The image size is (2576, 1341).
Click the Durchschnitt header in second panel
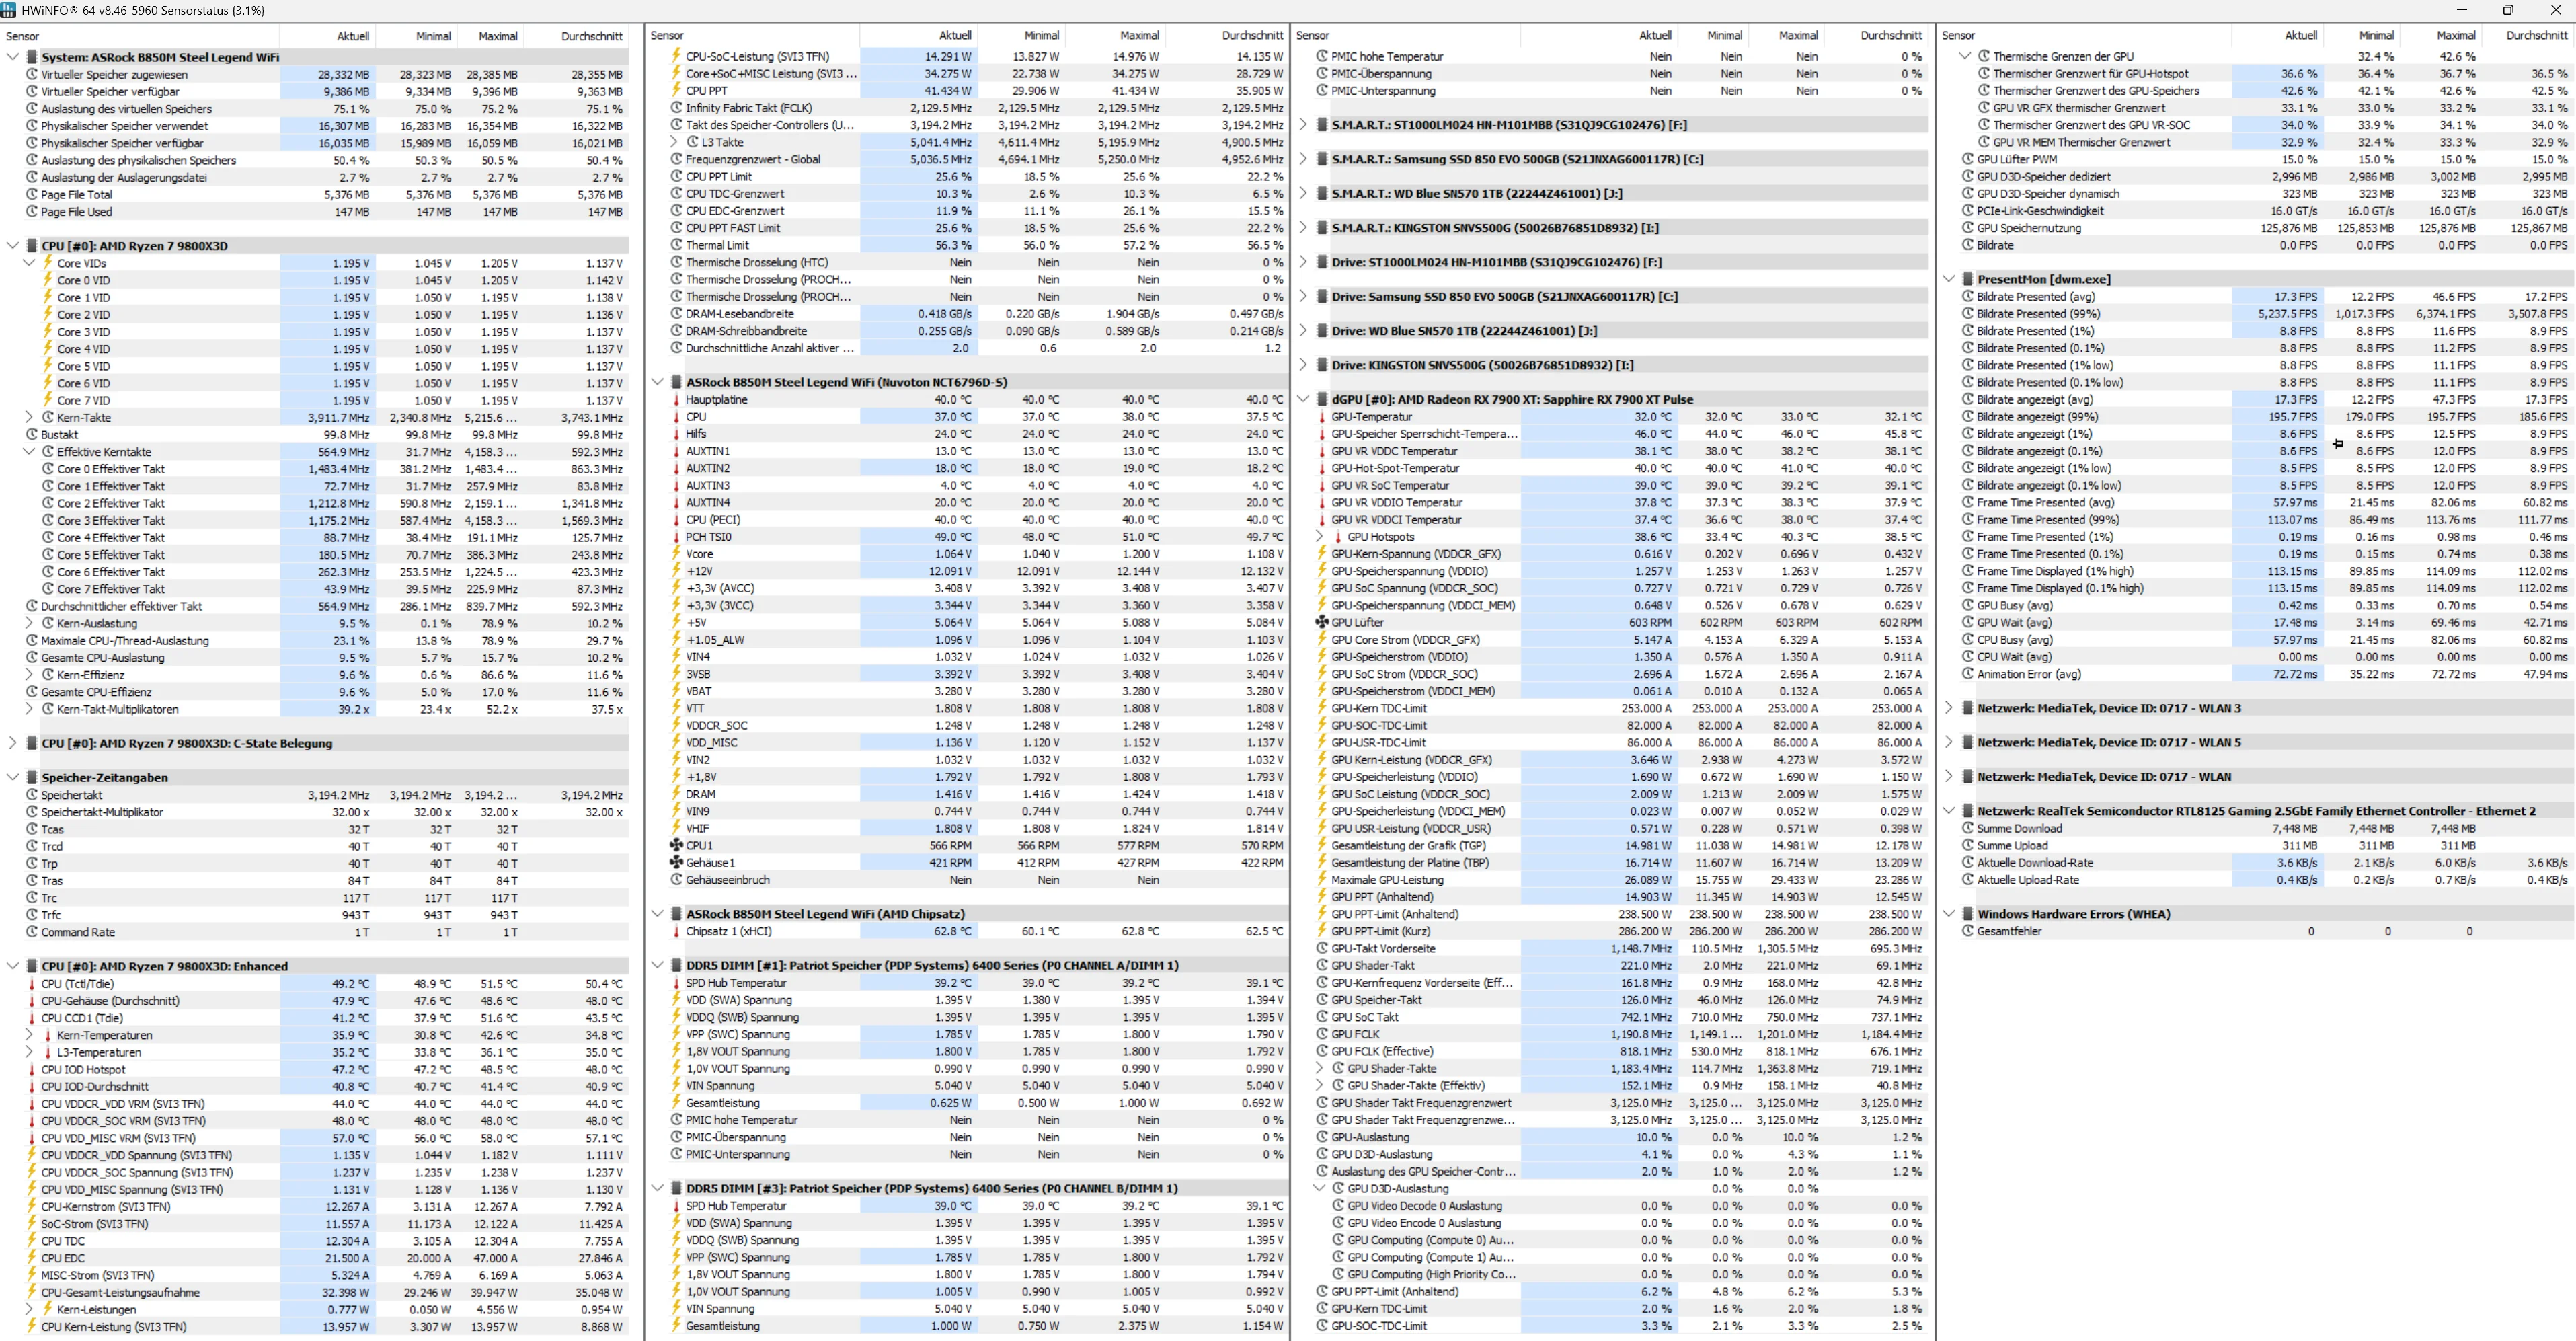click(1252, 35)
